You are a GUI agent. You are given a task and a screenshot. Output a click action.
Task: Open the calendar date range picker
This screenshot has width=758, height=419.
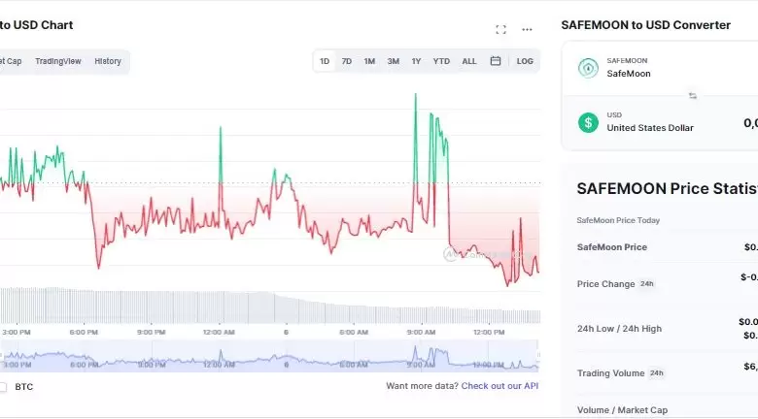(496, 61)
